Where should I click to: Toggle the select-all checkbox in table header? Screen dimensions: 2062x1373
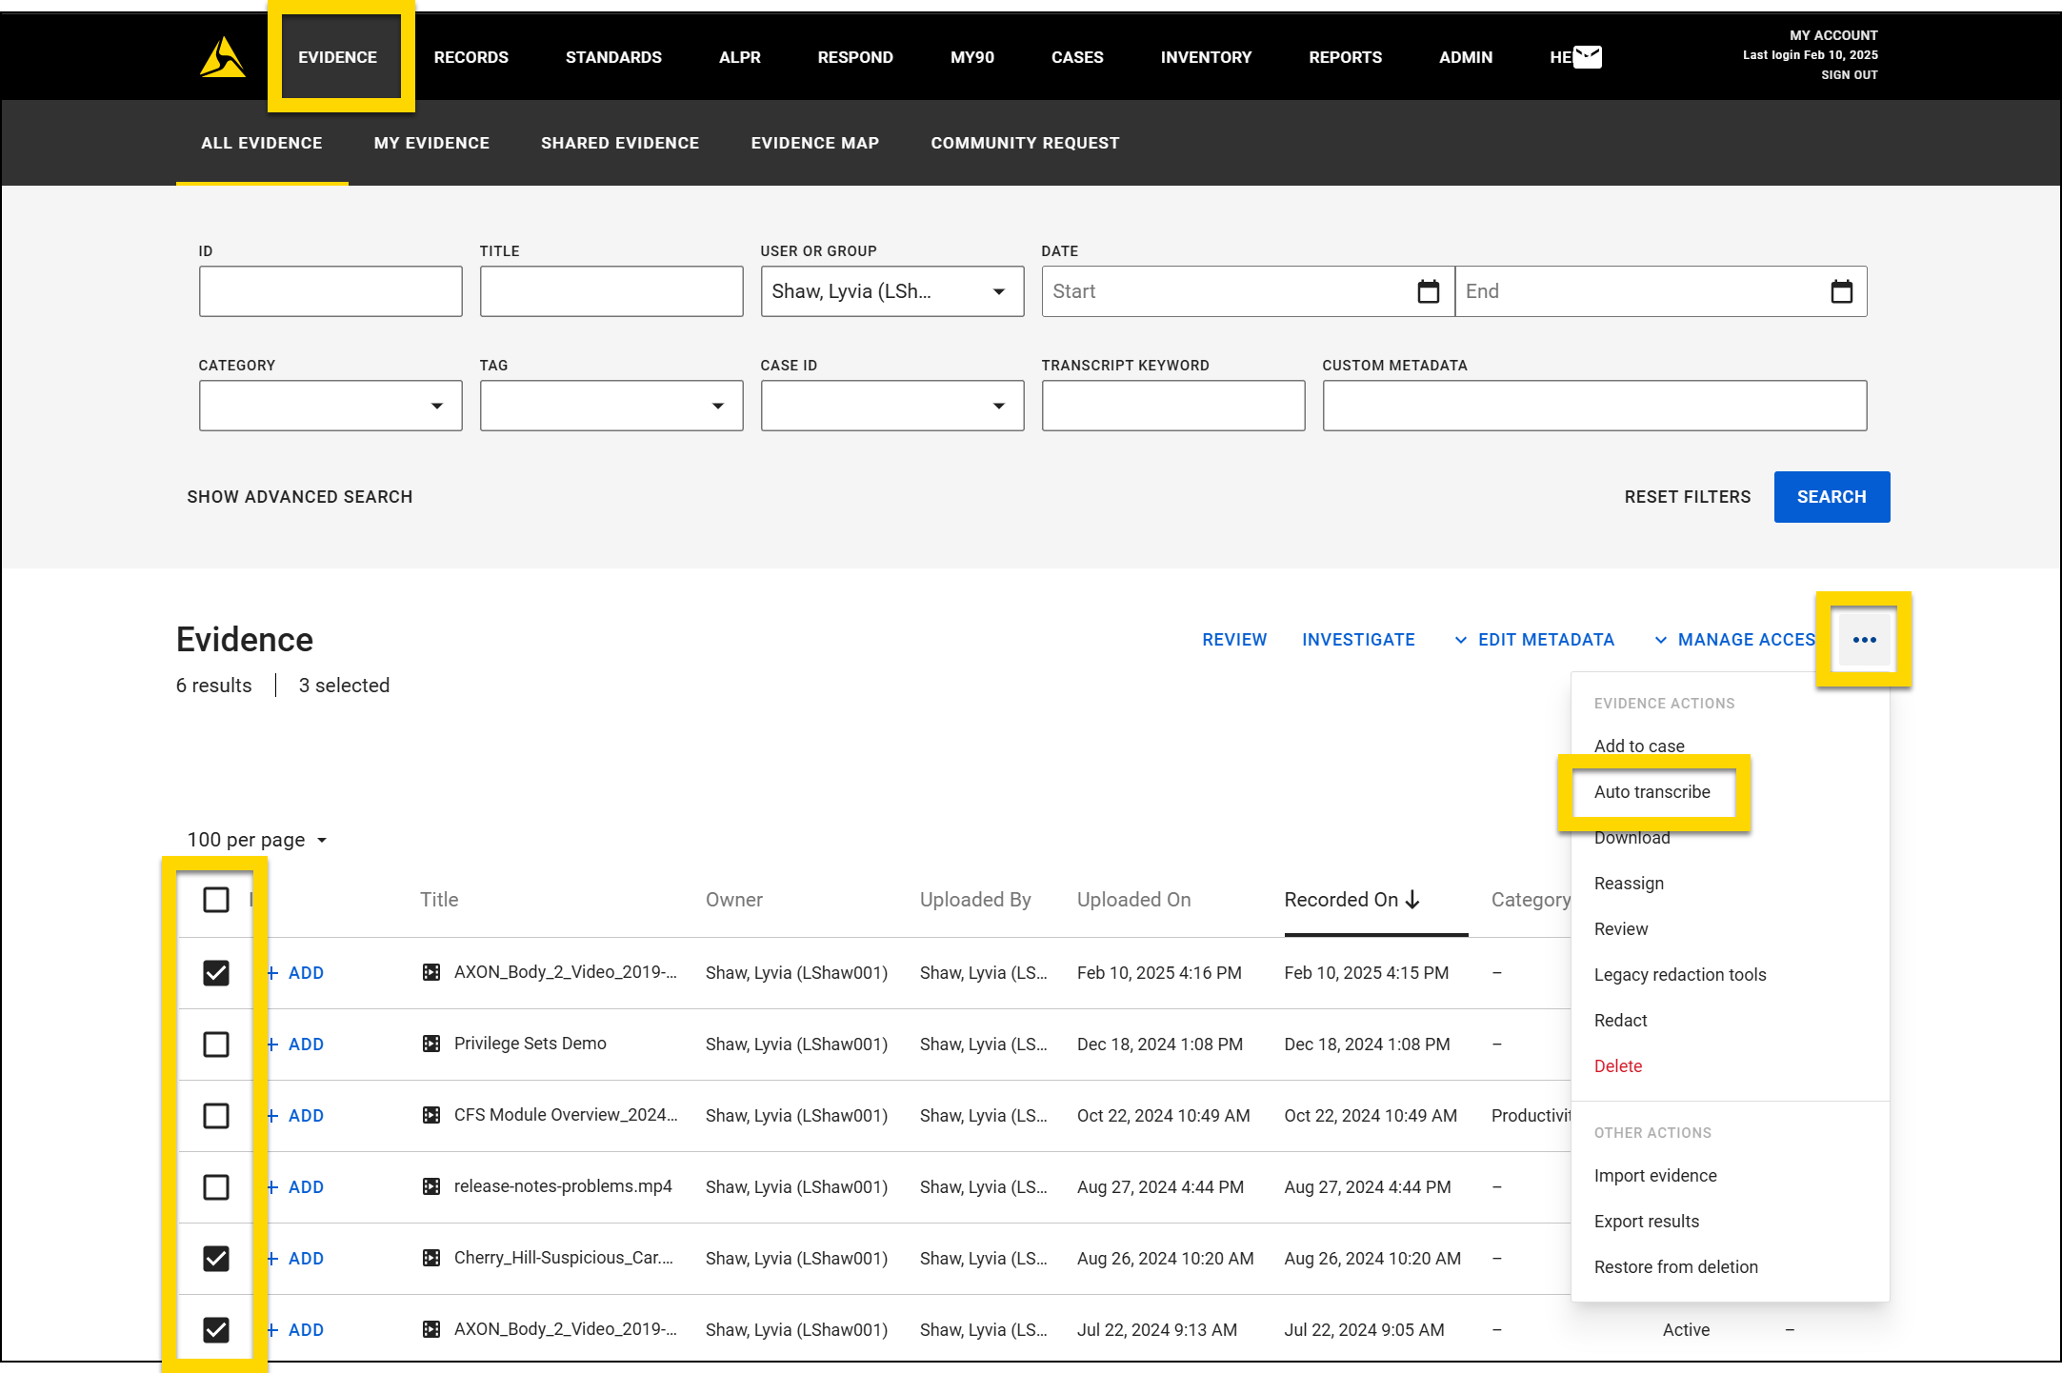216,900
